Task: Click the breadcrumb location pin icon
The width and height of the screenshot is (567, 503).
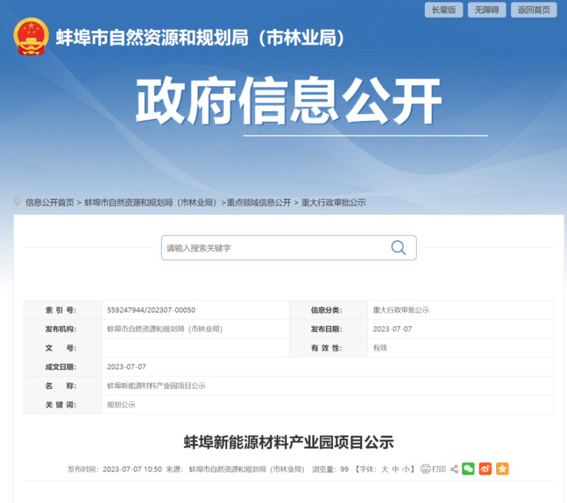Action: [x=18, y=202]
